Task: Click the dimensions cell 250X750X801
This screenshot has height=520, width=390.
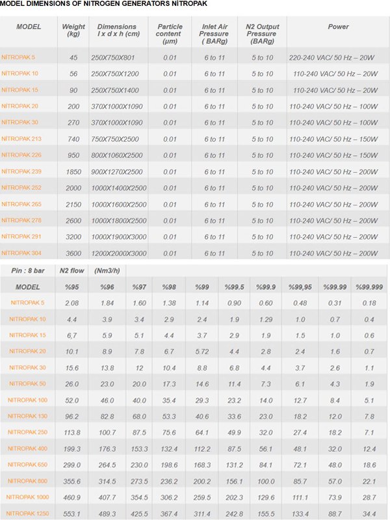Action: click(113, 57)
